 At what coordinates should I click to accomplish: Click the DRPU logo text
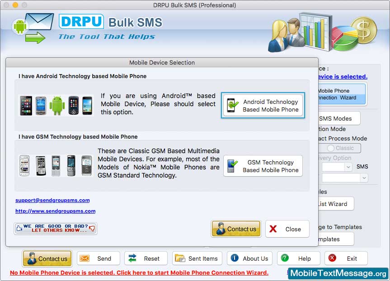pyautogui.click(x=81, y=22)
